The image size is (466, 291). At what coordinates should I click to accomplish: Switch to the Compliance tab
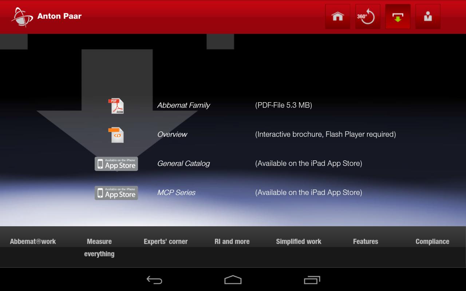coord(432,242)
